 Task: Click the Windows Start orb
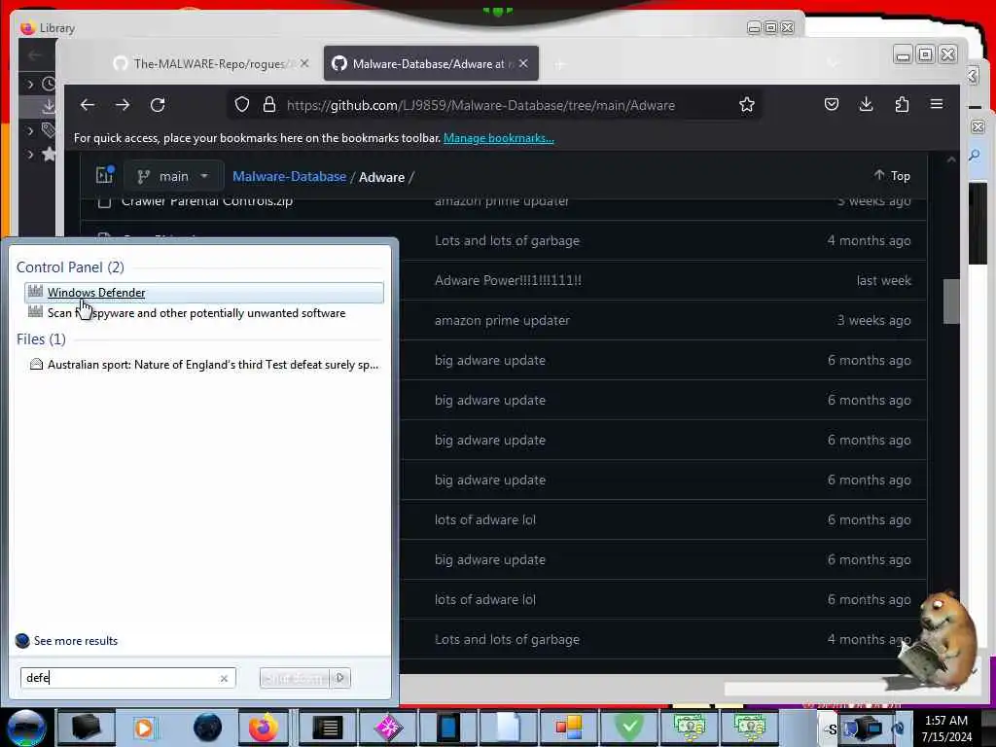click(x=26, y=728)
